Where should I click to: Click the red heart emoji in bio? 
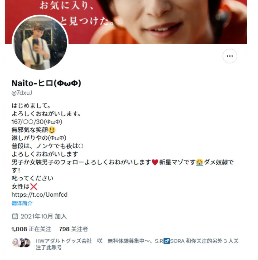(x=155, y=162)
